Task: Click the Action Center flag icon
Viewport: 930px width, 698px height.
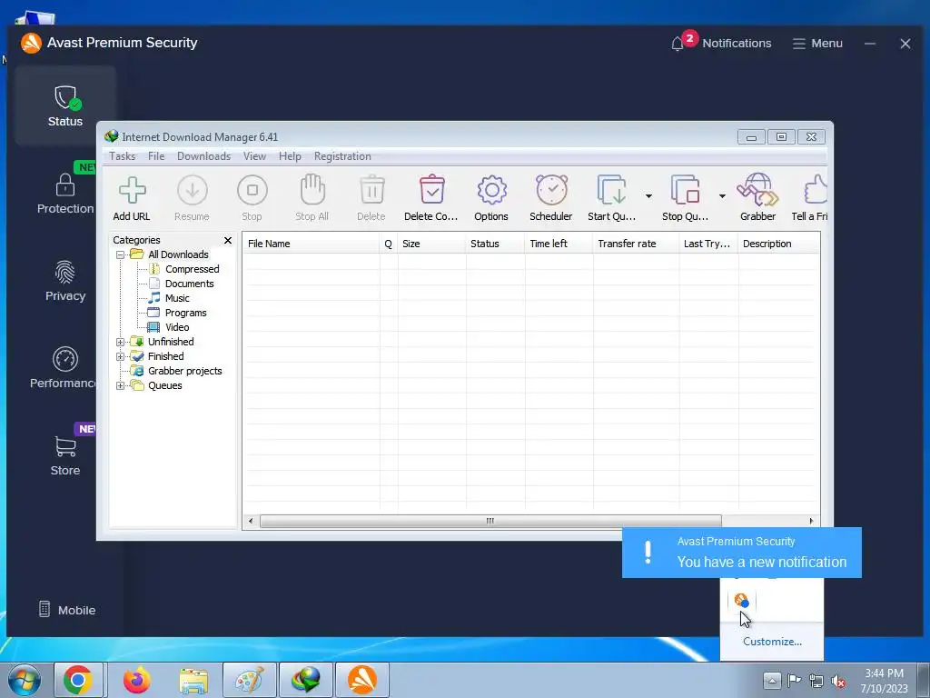Action: point(794,680)
